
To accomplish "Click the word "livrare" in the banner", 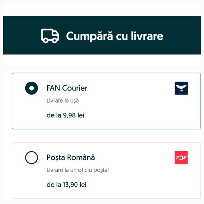I will click(147, 36).
